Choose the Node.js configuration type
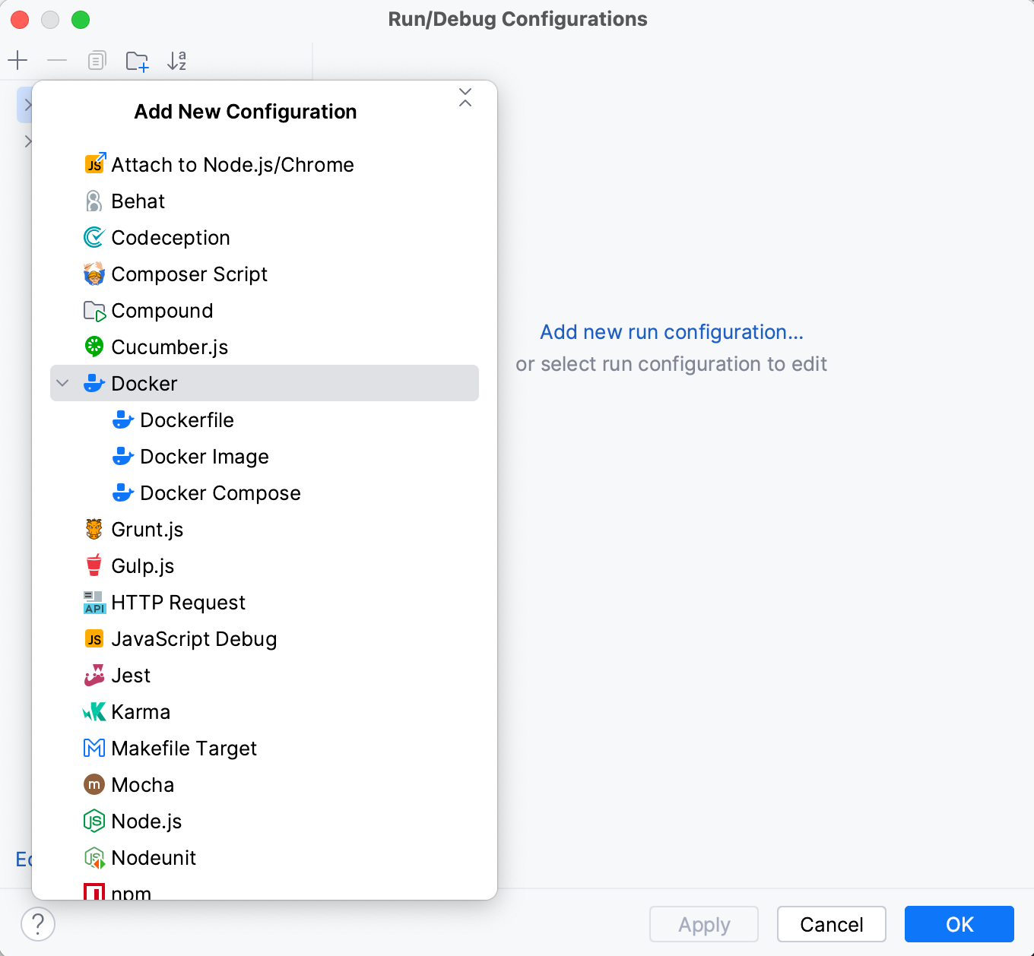 [147, 821]
